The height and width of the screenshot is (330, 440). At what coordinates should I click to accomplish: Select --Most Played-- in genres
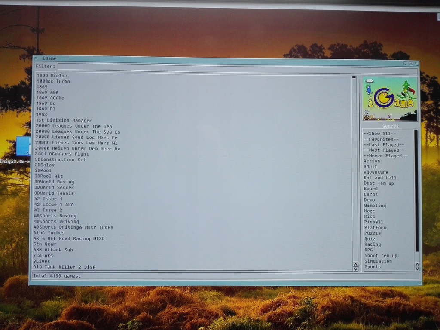pyautogui.click(x=384, y=150)
